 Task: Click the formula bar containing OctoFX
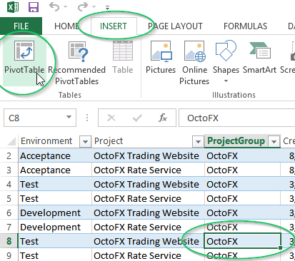236,118
